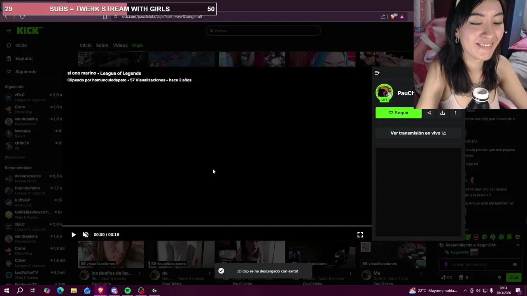The image size is (527, 296).
Task: Open cirlloTV channel in sidebar
Action: (x=33, y=145)
